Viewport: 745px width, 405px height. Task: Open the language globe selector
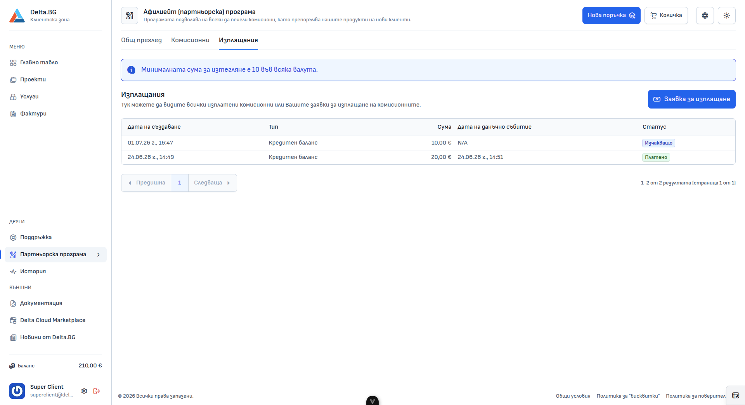coord(705,16)
